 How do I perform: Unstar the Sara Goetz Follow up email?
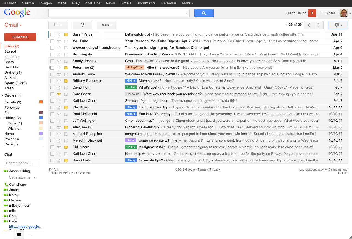click(59, 94)
